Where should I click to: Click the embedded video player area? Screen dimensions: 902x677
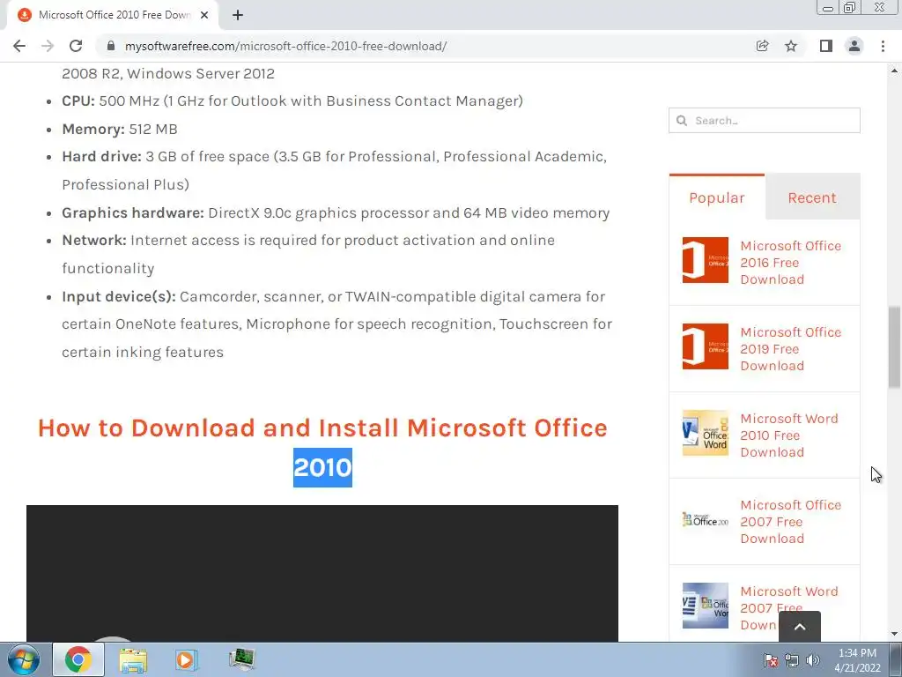[x=322, y=573]
